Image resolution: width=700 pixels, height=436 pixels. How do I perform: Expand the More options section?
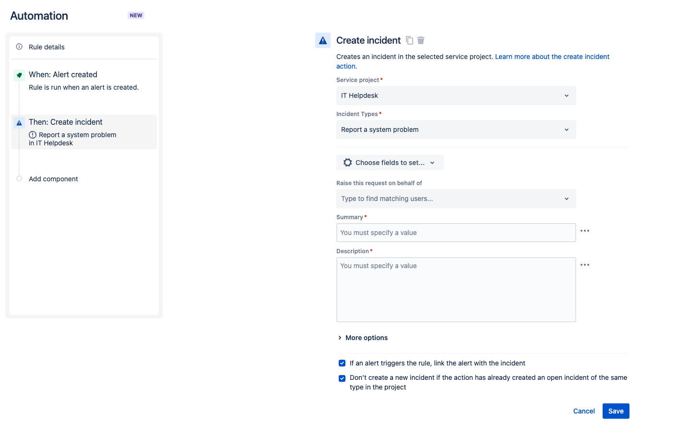[363, 338]
